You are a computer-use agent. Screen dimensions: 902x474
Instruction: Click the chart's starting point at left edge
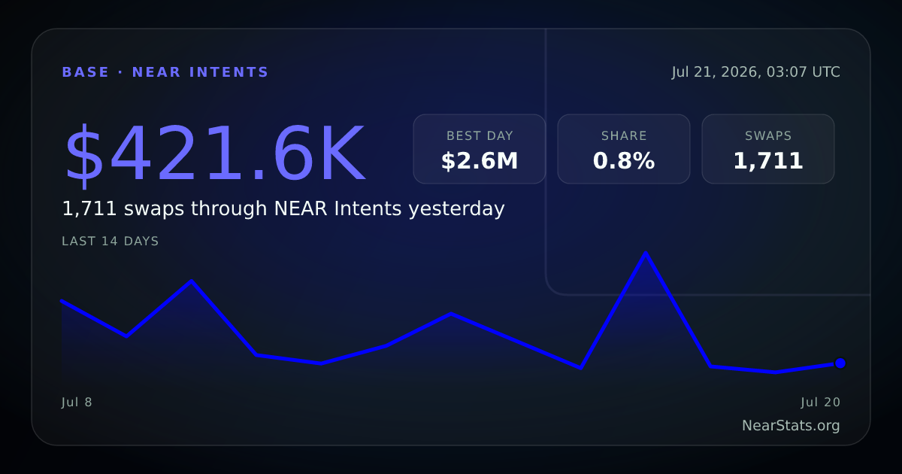click(x=62, y=300)
